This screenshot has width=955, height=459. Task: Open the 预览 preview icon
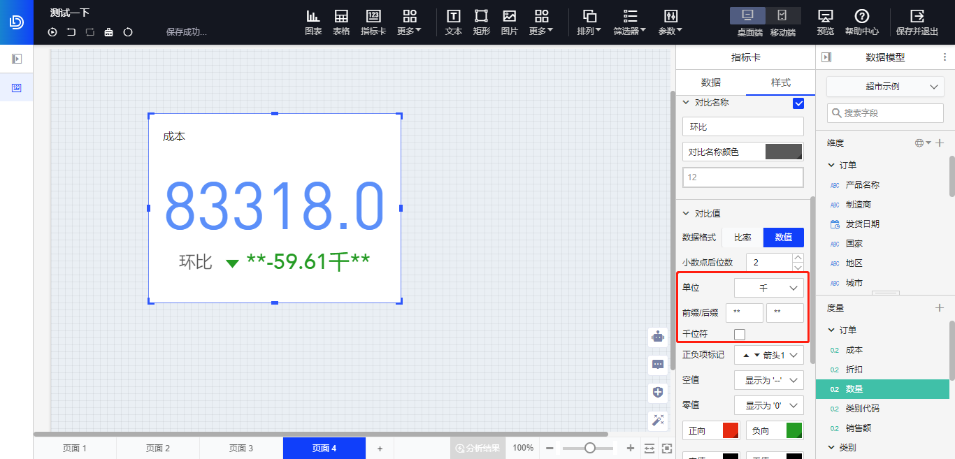pos(826,22)
